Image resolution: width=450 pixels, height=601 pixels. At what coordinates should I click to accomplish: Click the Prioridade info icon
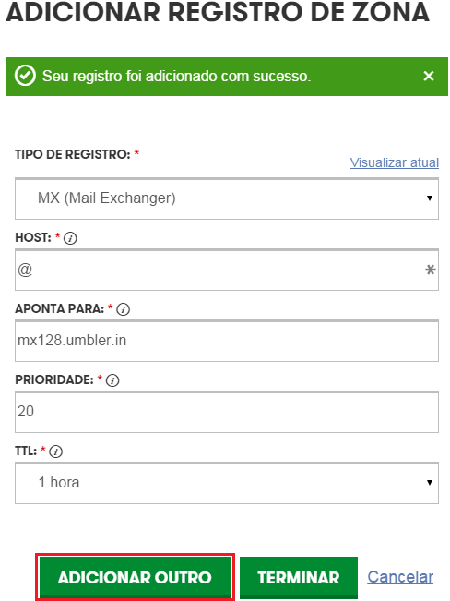tap(112, 380)
